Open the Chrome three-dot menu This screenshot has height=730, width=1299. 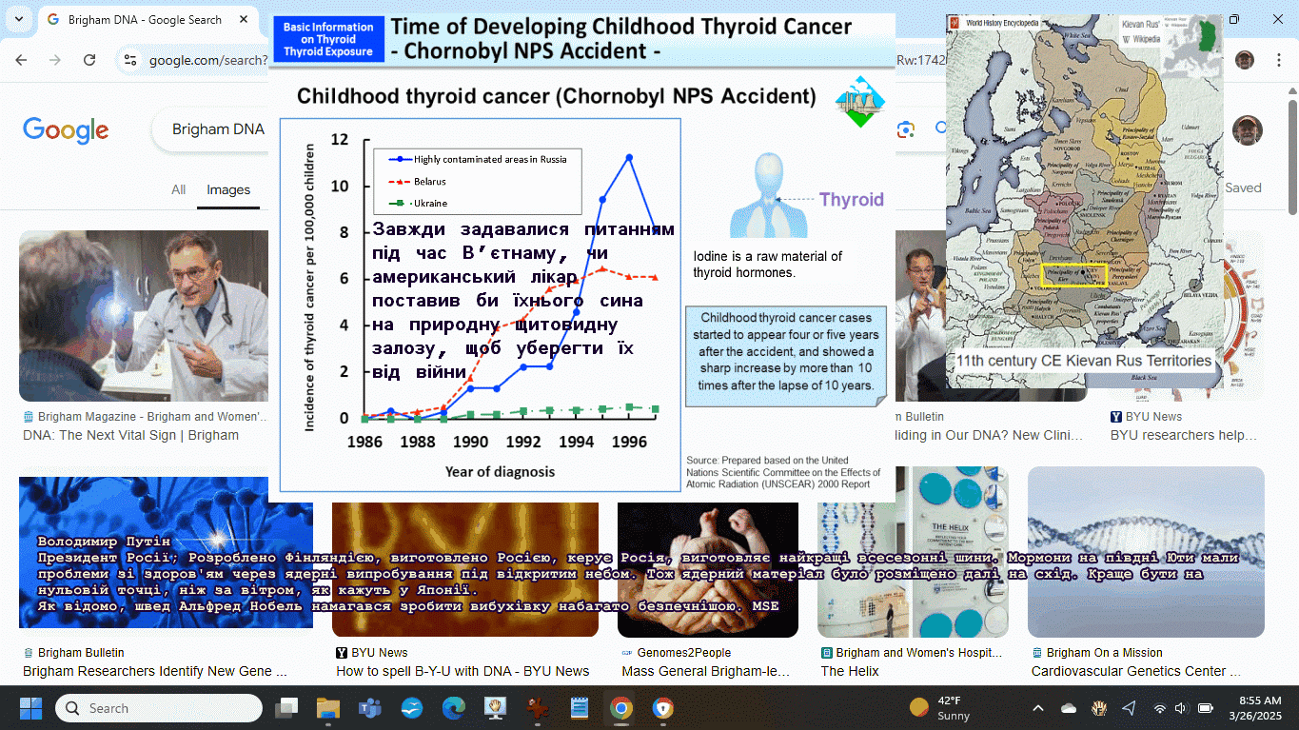(1278, 60)
